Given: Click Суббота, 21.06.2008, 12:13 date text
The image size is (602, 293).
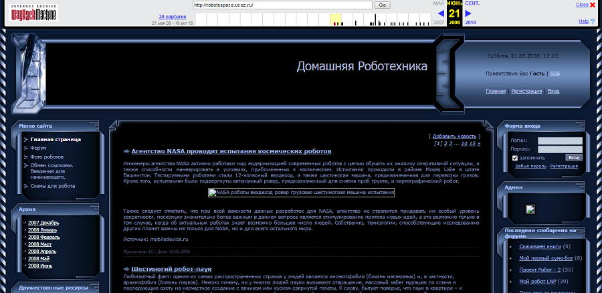Looking at the screenshot, I should 522,56.
